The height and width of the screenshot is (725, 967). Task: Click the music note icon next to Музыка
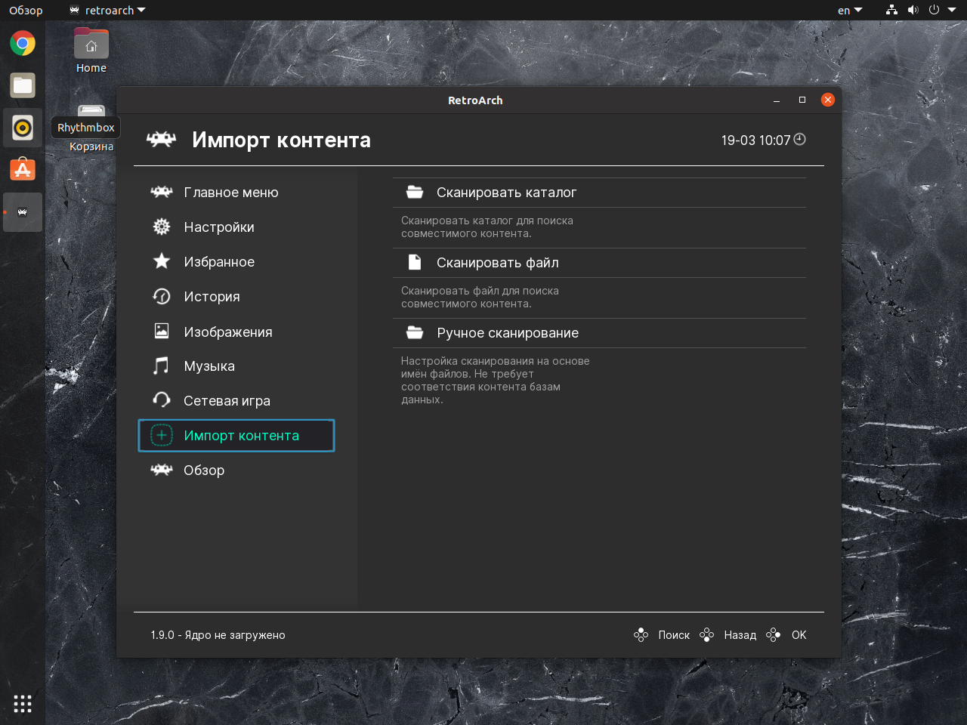(162, 366)
